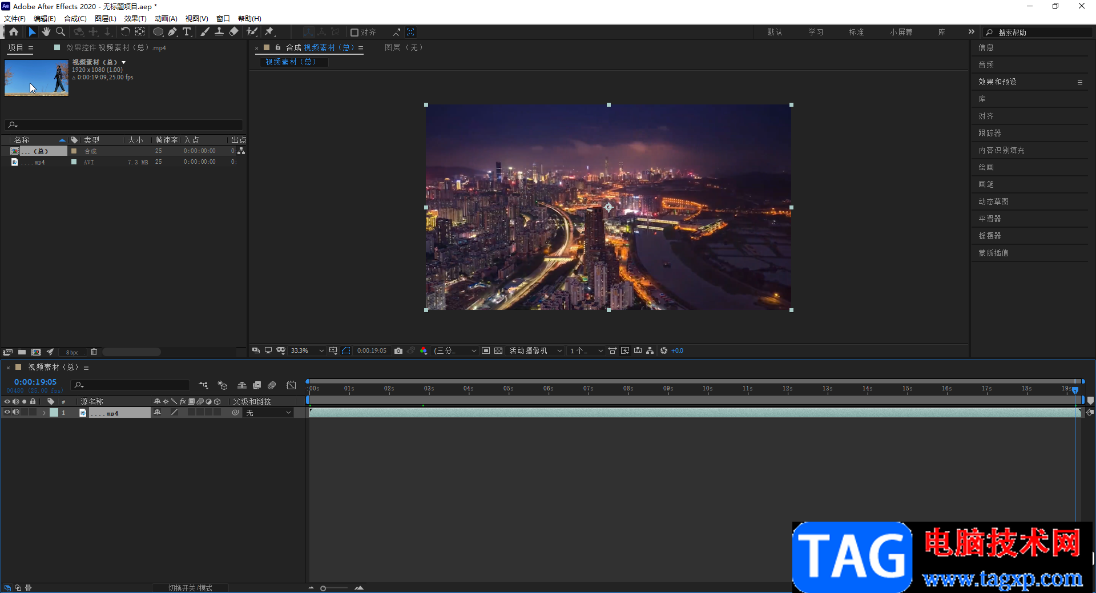Select the Ellipse shape tool
Image resolution: width=1096 pixels, height=593 pixels.
(x=158, y=32)
